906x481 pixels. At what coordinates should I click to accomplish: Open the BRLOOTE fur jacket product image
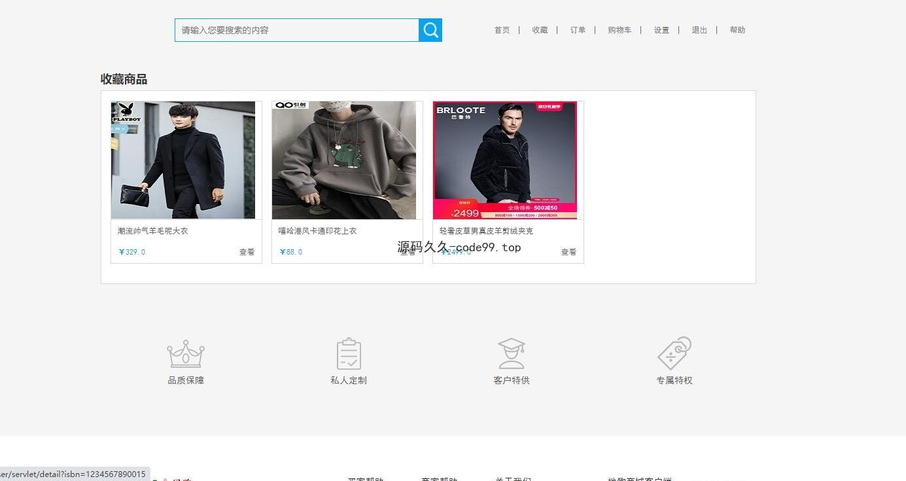(x=505, y=160)
